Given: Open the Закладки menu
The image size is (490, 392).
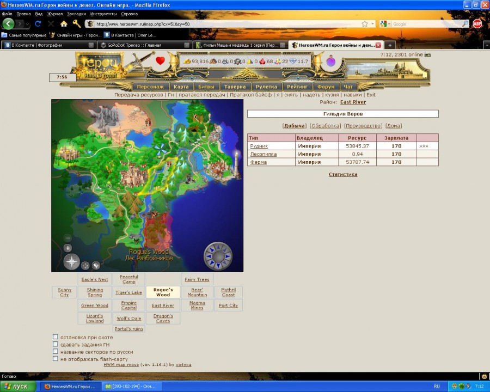Looking at the screenshot, I should 76,14.
